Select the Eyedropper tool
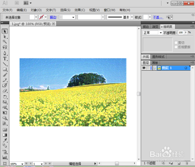Image resolution: width=195 pixels, height=167 pixels. (x=5, y=140)
